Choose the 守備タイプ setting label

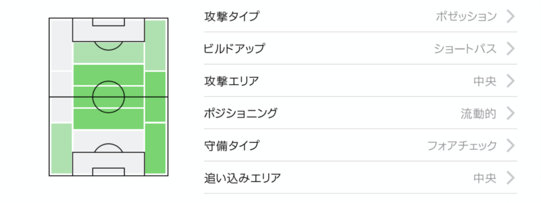[x=231, y=146]
